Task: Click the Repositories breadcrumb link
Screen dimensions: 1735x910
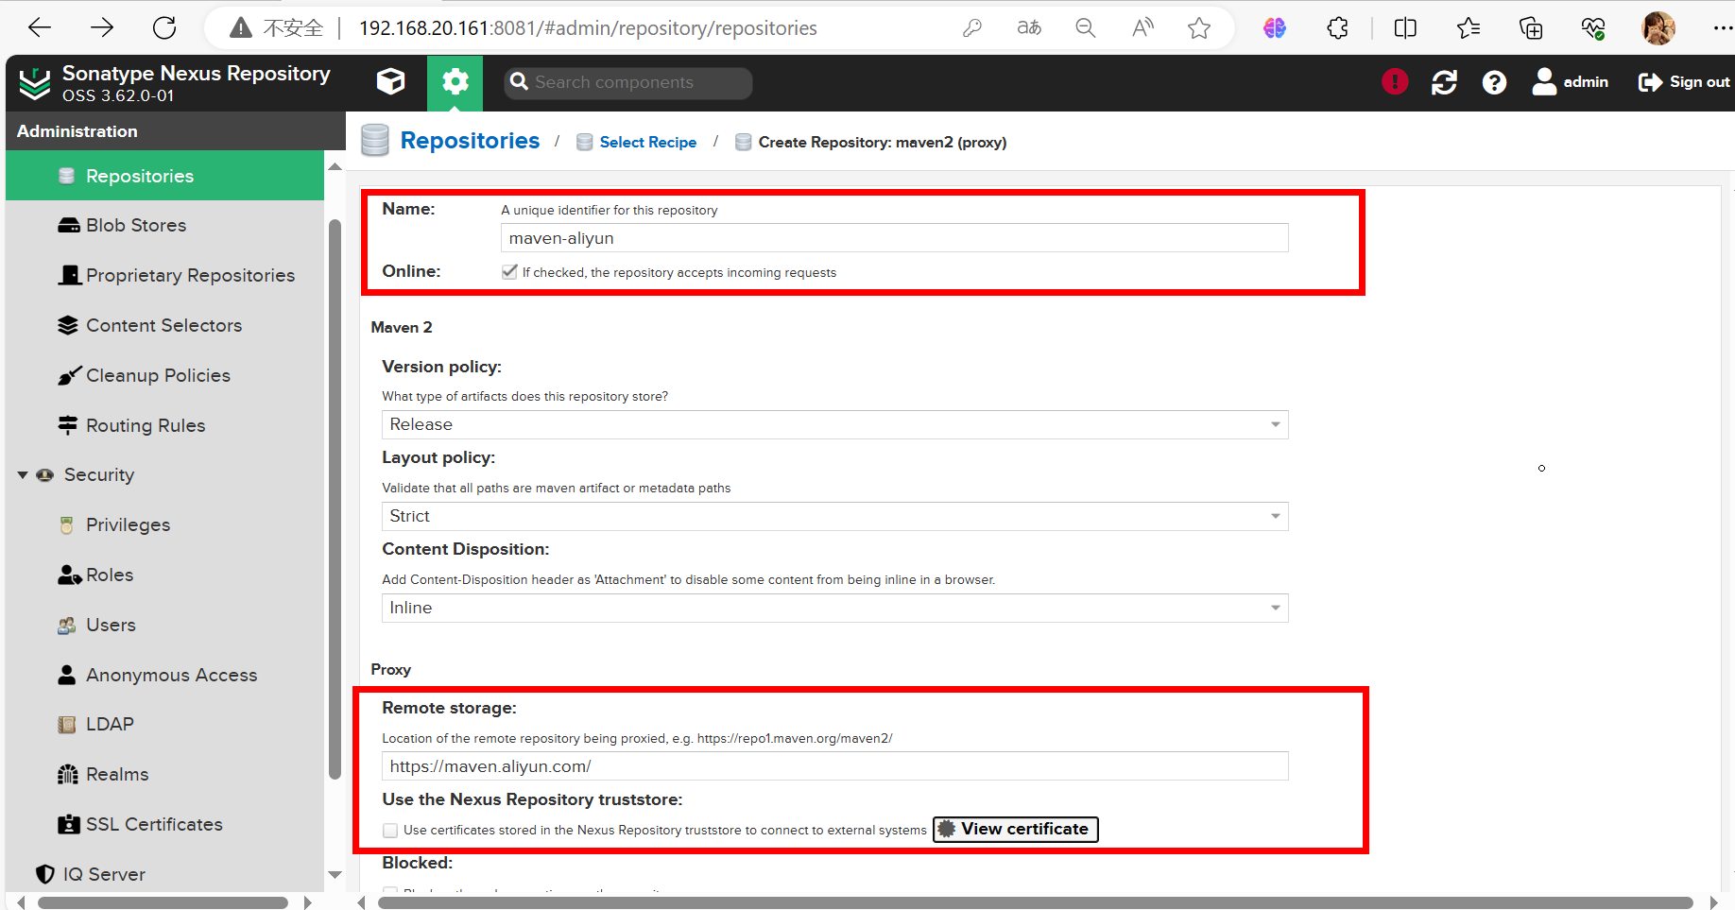Action: pos(470,141)
